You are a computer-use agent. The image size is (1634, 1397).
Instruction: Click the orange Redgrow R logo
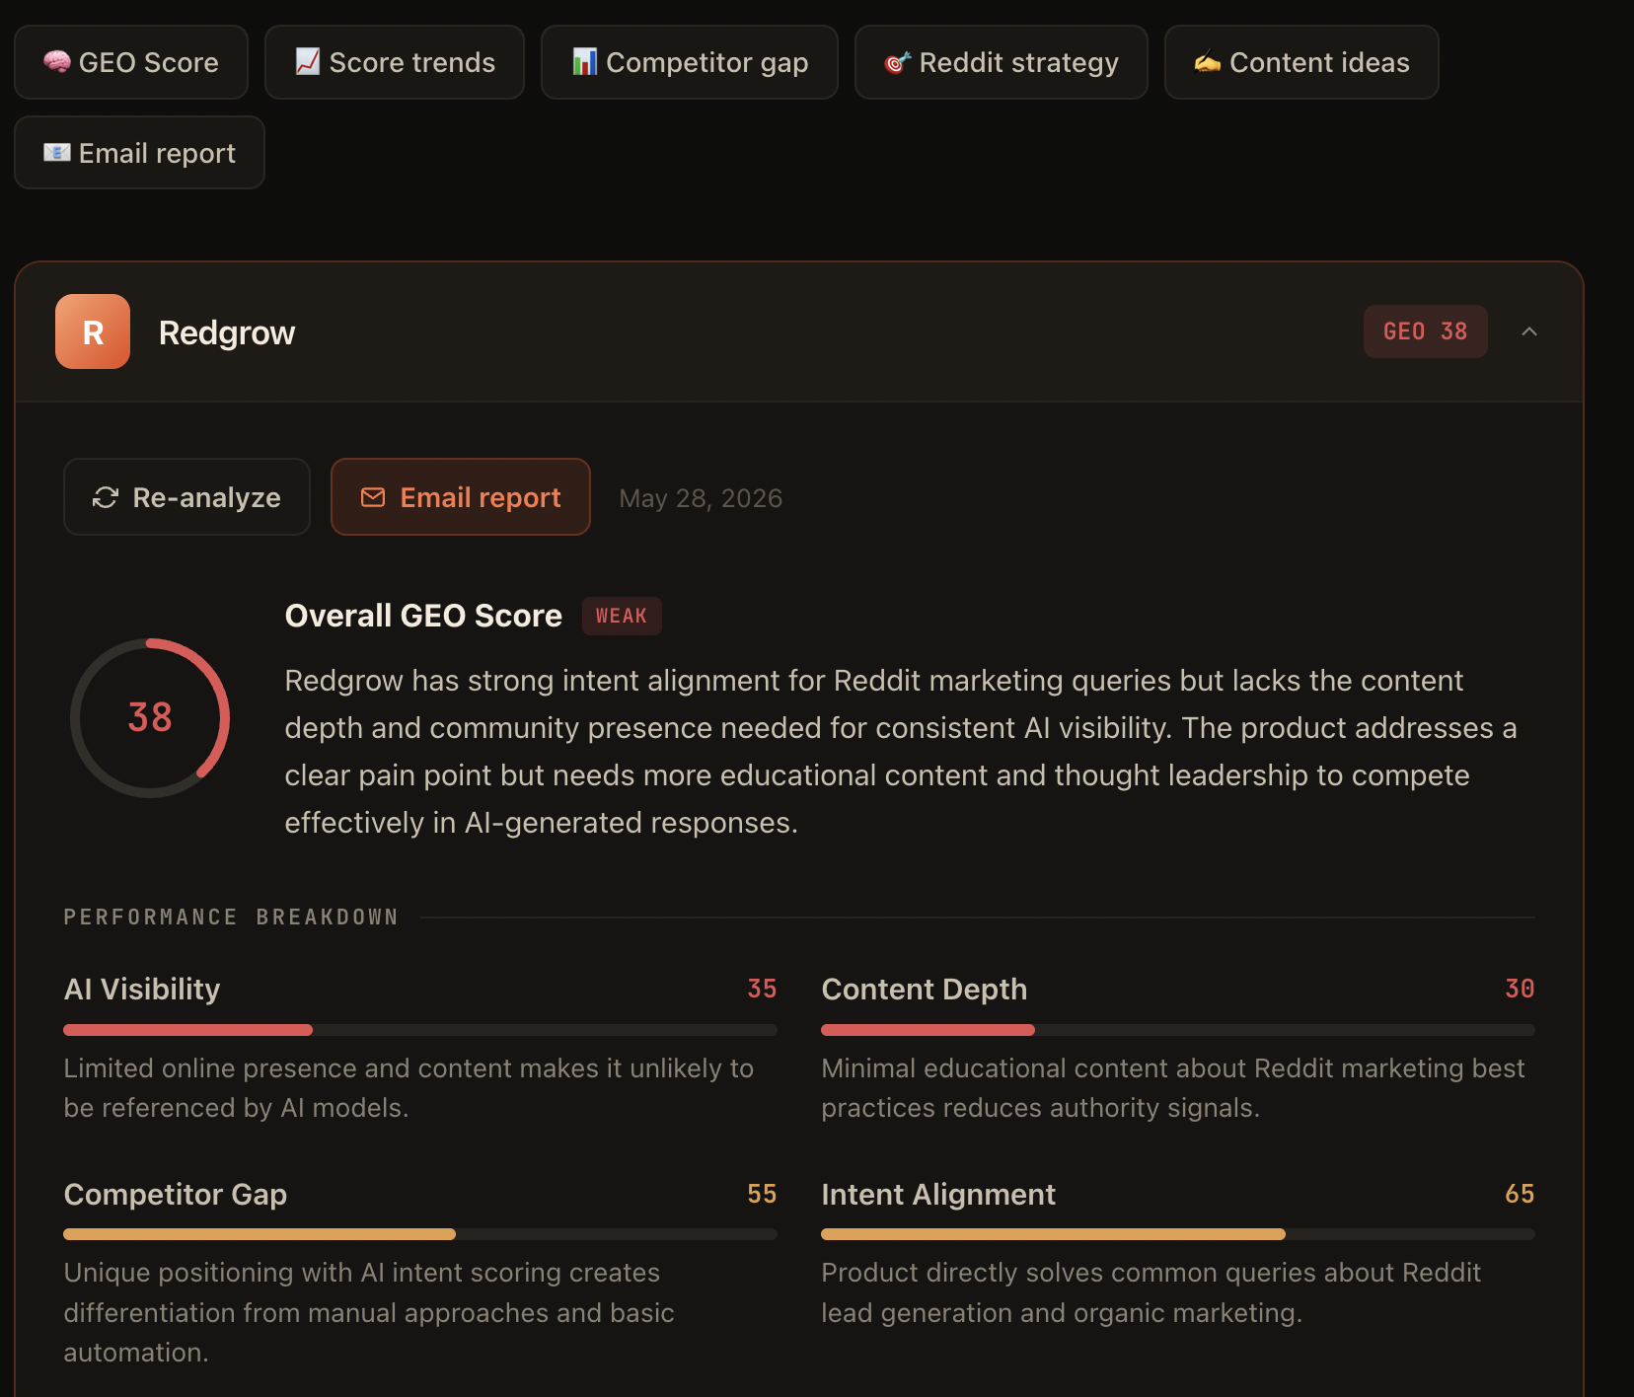tap(93, 331)
